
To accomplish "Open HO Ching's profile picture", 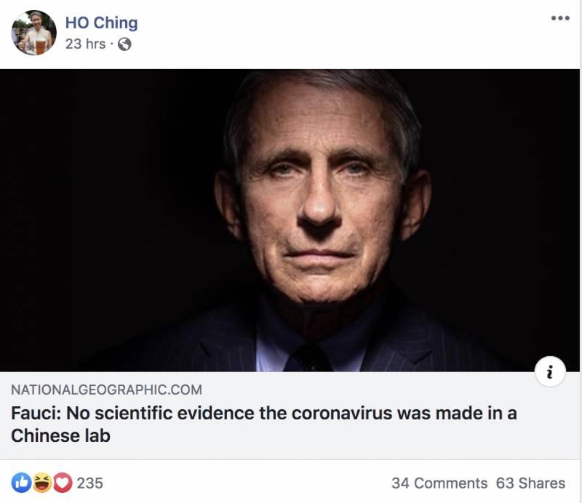I will point(33,33).
